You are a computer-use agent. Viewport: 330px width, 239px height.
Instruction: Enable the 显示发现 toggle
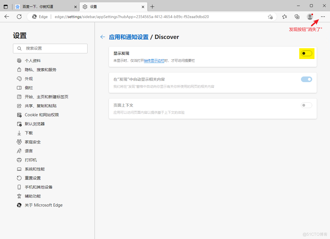coord(306,53)
